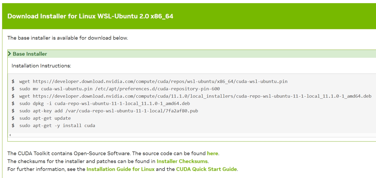The image size is (376, 178).
Task: Click the sudo apt-get update command
Action: (45, 118)
